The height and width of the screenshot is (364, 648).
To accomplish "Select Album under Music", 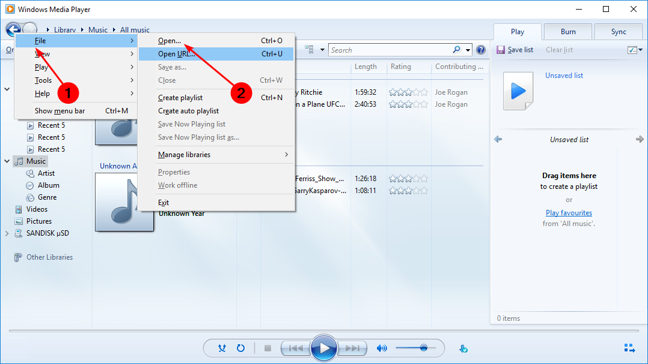I will click(48, 185).
